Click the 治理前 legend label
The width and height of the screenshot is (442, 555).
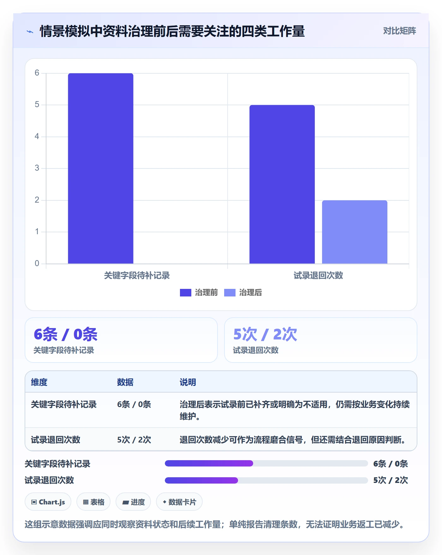click(x=206, y=293)
